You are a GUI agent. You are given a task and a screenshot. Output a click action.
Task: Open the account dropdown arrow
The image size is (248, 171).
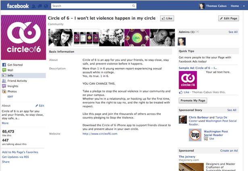click(244, 6)
